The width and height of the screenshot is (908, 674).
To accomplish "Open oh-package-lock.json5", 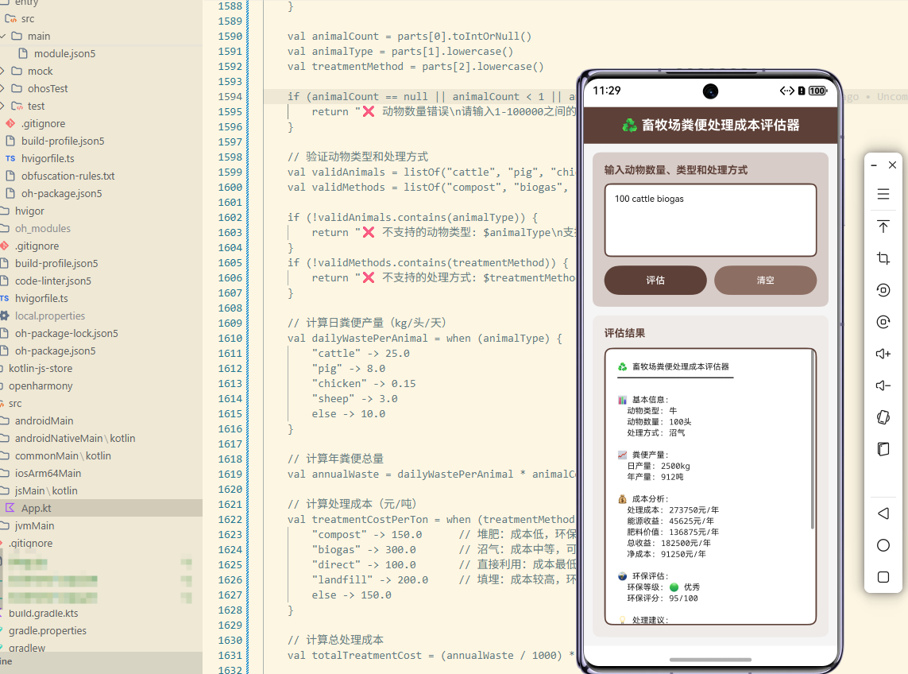I will pos(66,333).
